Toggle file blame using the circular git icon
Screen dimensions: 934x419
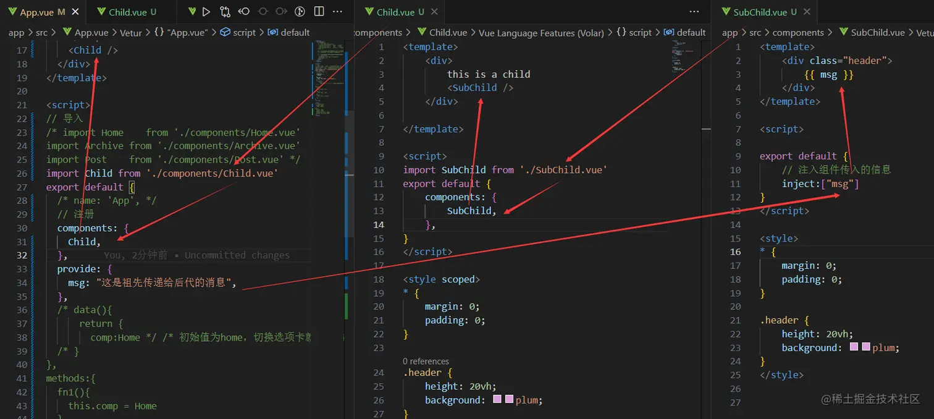click(x=300, y=12)
